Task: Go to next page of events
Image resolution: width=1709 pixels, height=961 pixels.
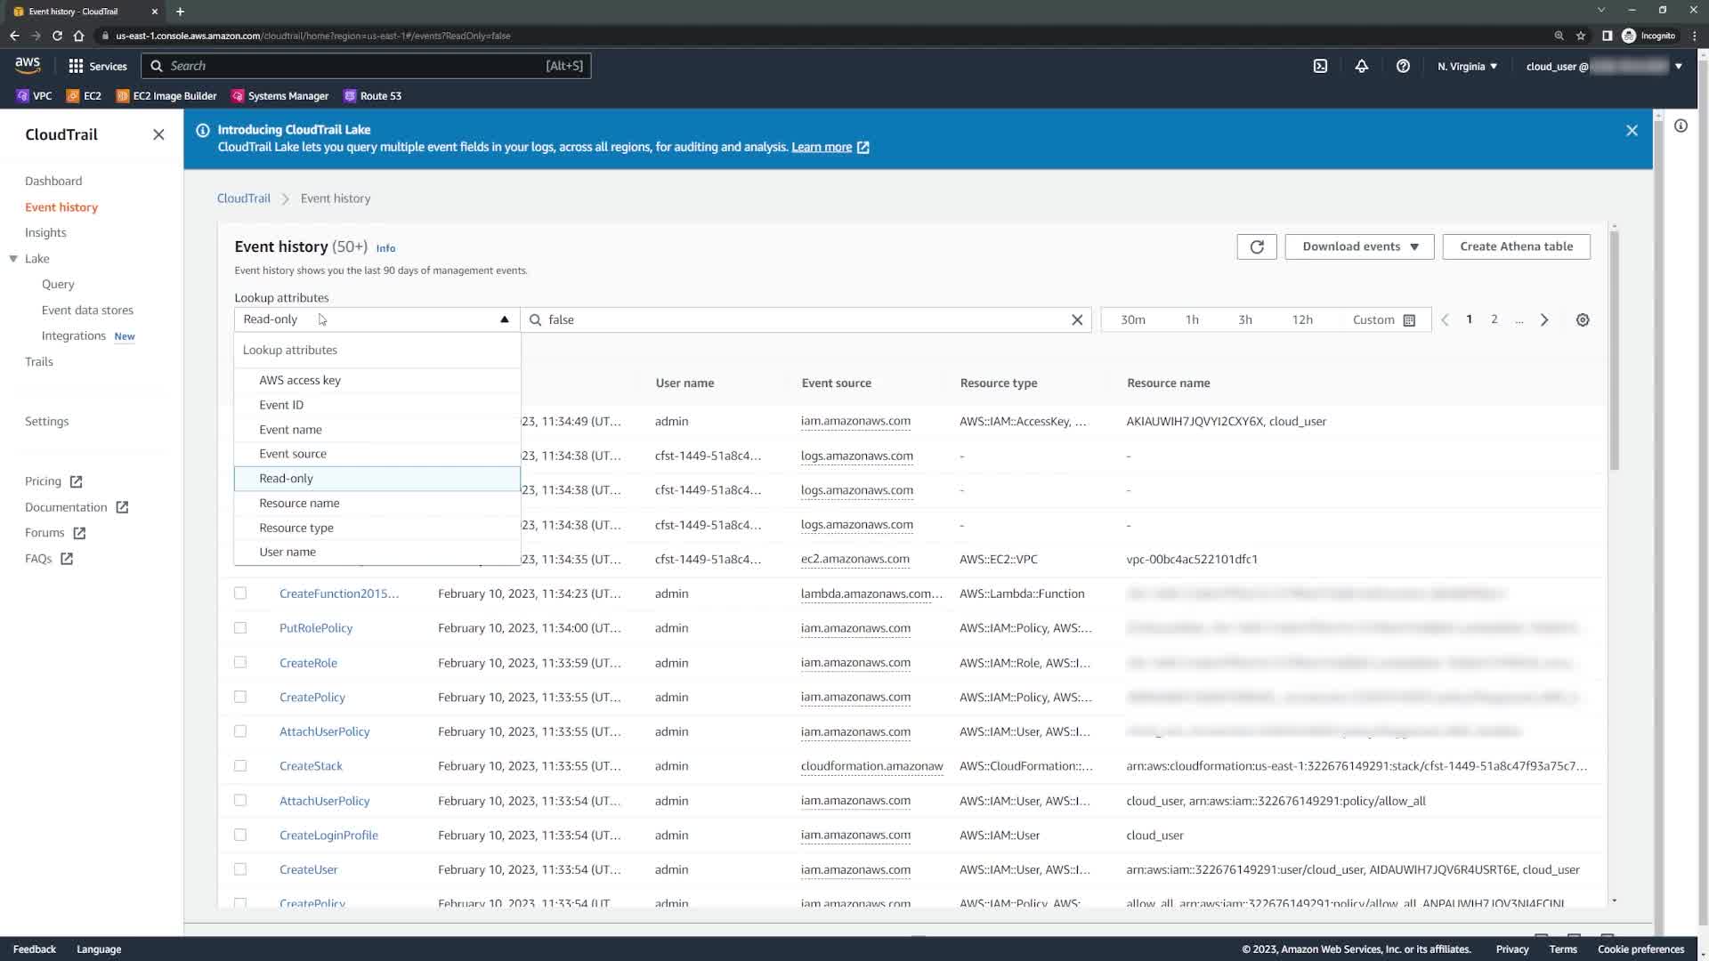Action: [1544, 319]
